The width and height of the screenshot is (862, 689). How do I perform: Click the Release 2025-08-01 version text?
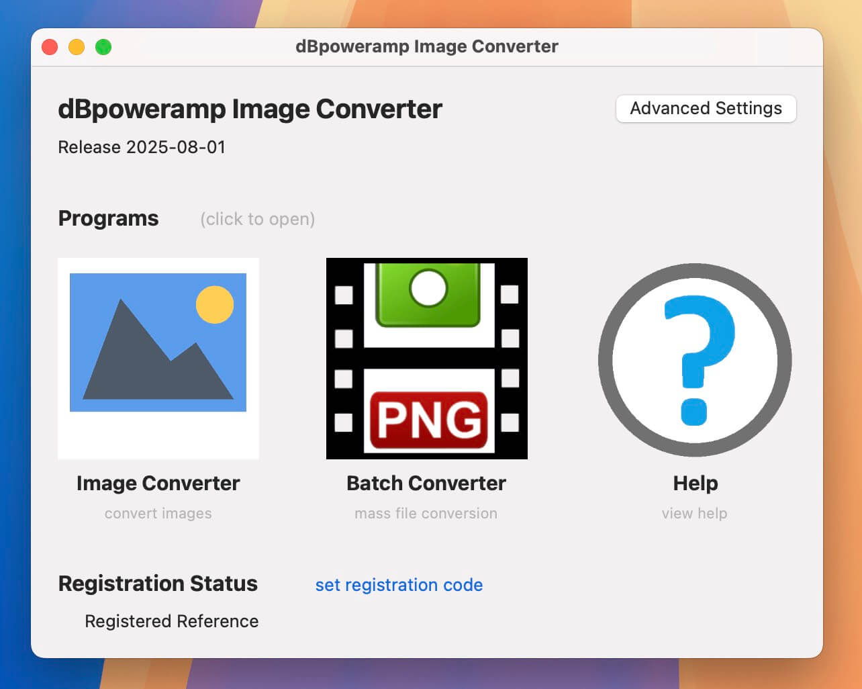point(142,147)
